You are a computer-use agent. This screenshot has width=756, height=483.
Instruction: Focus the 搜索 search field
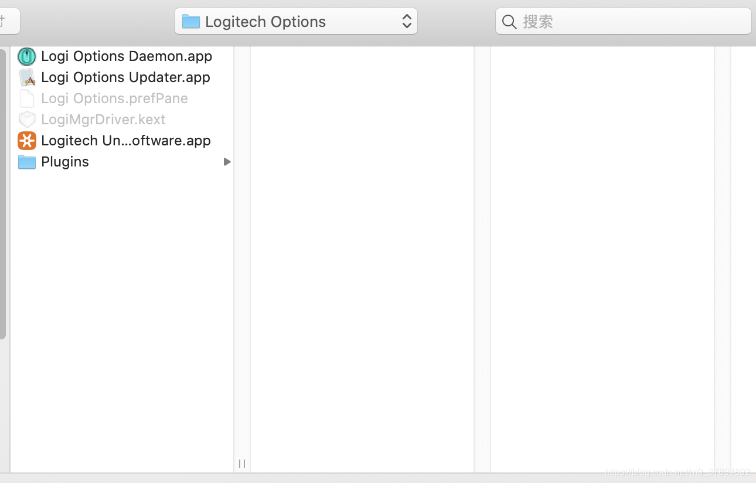pyautogui.click(x=624, y=21)
